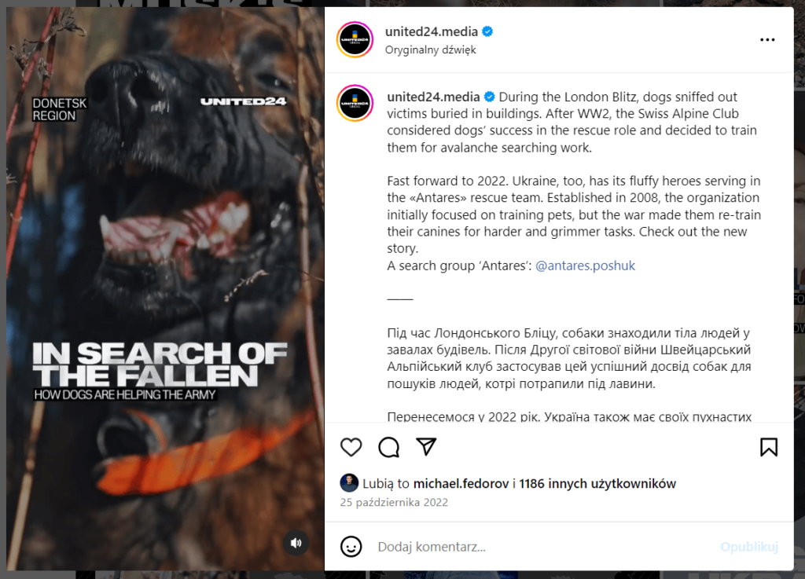
Task: Open the three-dot more options menu
Action: (767, 39)
